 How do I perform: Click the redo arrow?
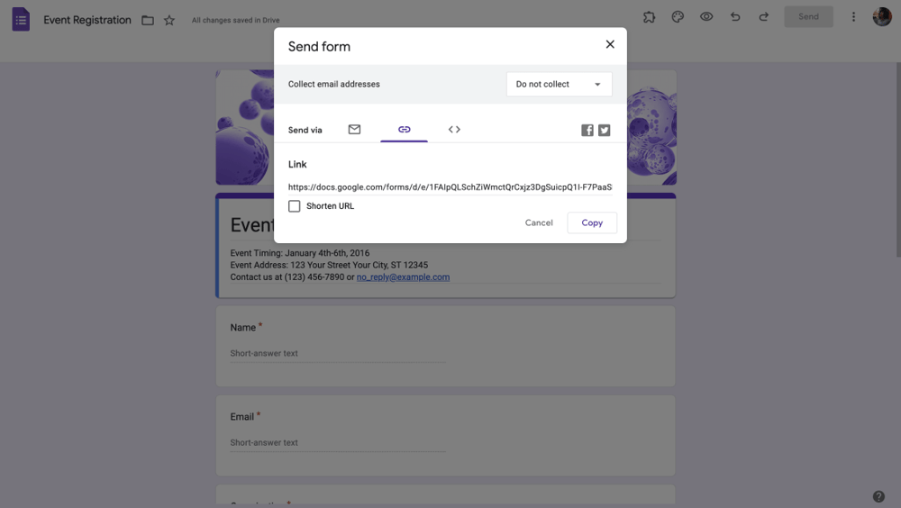764,17
